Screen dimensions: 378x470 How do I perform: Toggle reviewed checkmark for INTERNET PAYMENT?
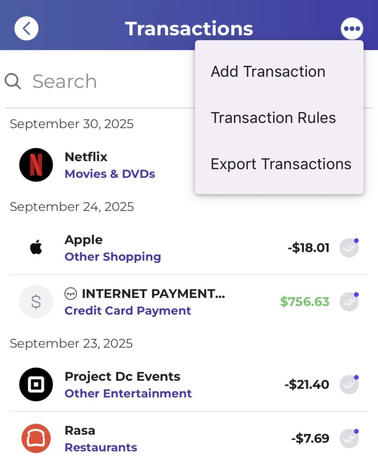(x=349, y=302)
